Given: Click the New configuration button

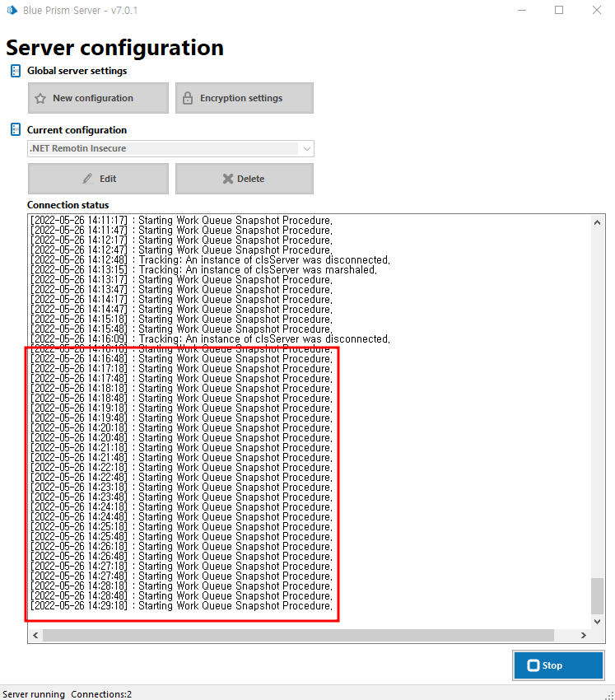Looking at the screenshot, I should click(98, 98).
